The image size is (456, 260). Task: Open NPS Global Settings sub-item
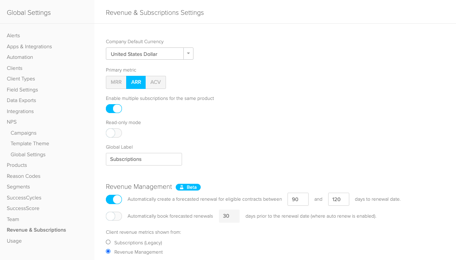tap(28, 155)
